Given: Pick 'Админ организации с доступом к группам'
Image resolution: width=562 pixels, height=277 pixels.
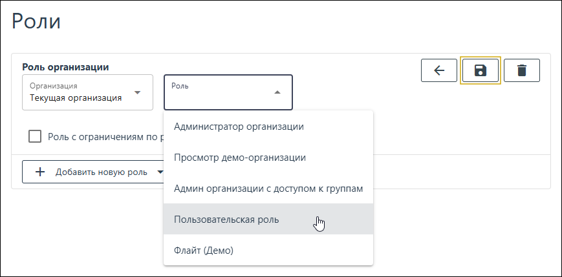Looking at the screenshot, I should (268, 189).
